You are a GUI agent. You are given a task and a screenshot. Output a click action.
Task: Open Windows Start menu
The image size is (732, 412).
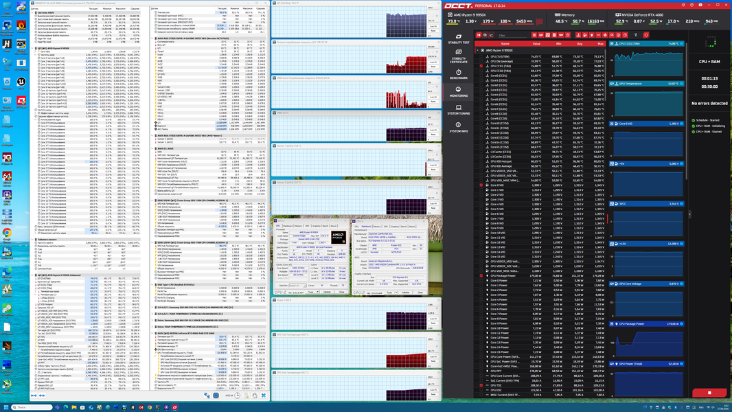pyautogui.click(x=6, y=407)
